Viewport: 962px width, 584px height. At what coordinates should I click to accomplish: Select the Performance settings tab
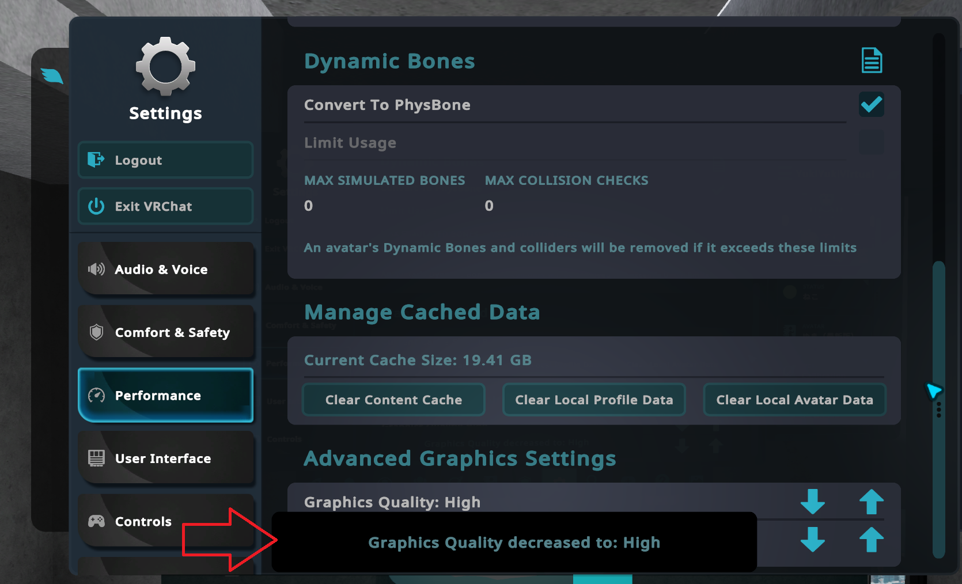[x=166, y=395]
